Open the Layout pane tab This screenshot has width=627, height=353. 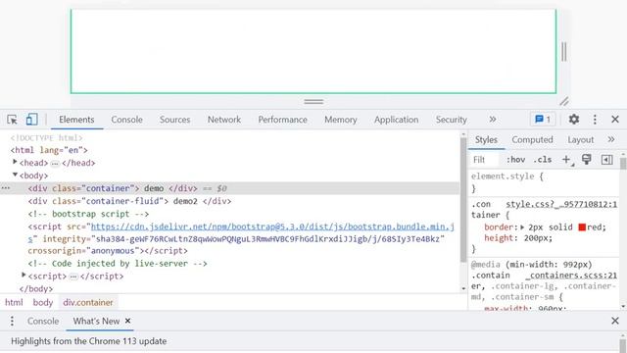(x=580, y=139)
